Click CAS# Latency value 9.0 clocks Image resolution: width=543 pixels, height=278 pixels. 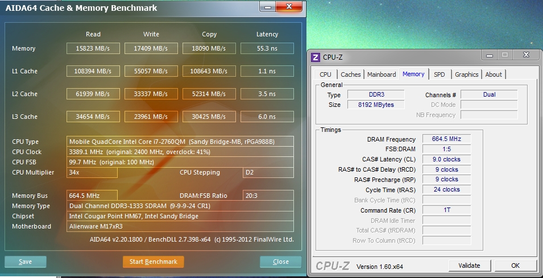click(x=446, y=159)
